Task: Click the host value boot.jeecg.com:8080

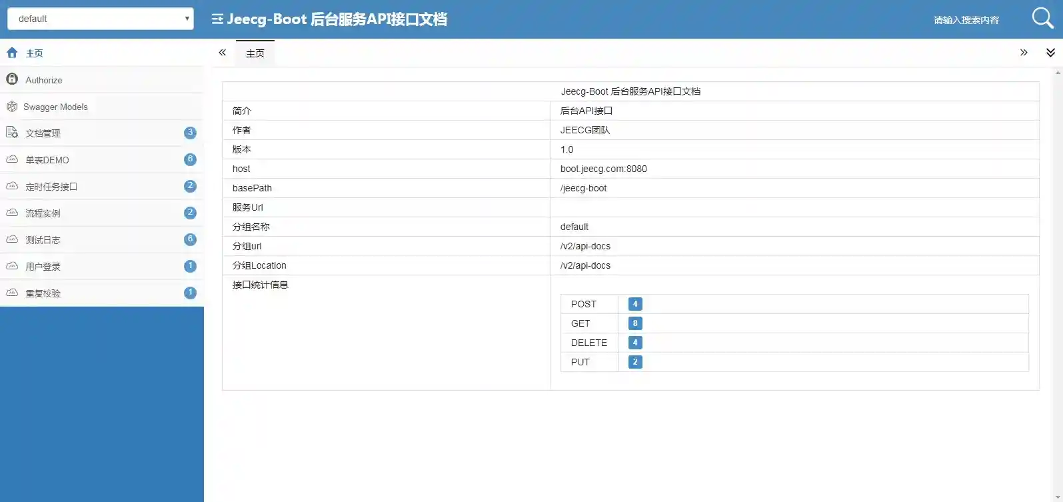Action: 604,169
